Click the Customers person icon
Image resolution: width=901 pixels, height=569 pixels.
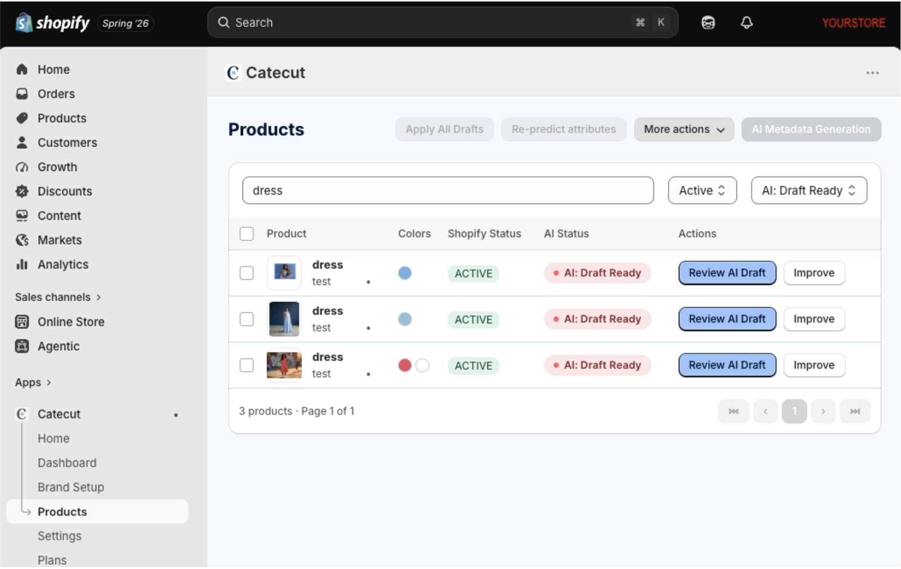pos(22,142)
